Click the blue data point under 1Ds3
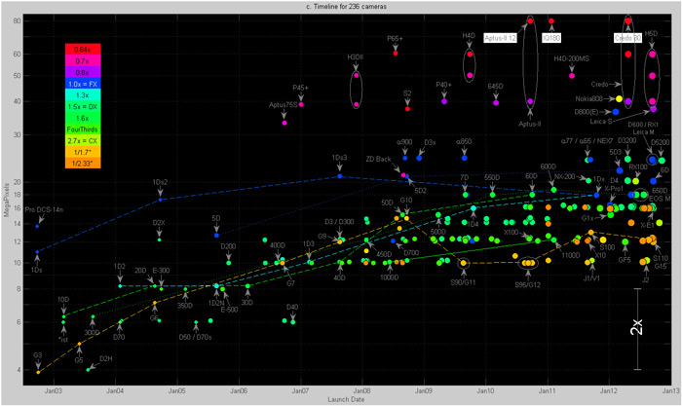 [x=340, y=176]
